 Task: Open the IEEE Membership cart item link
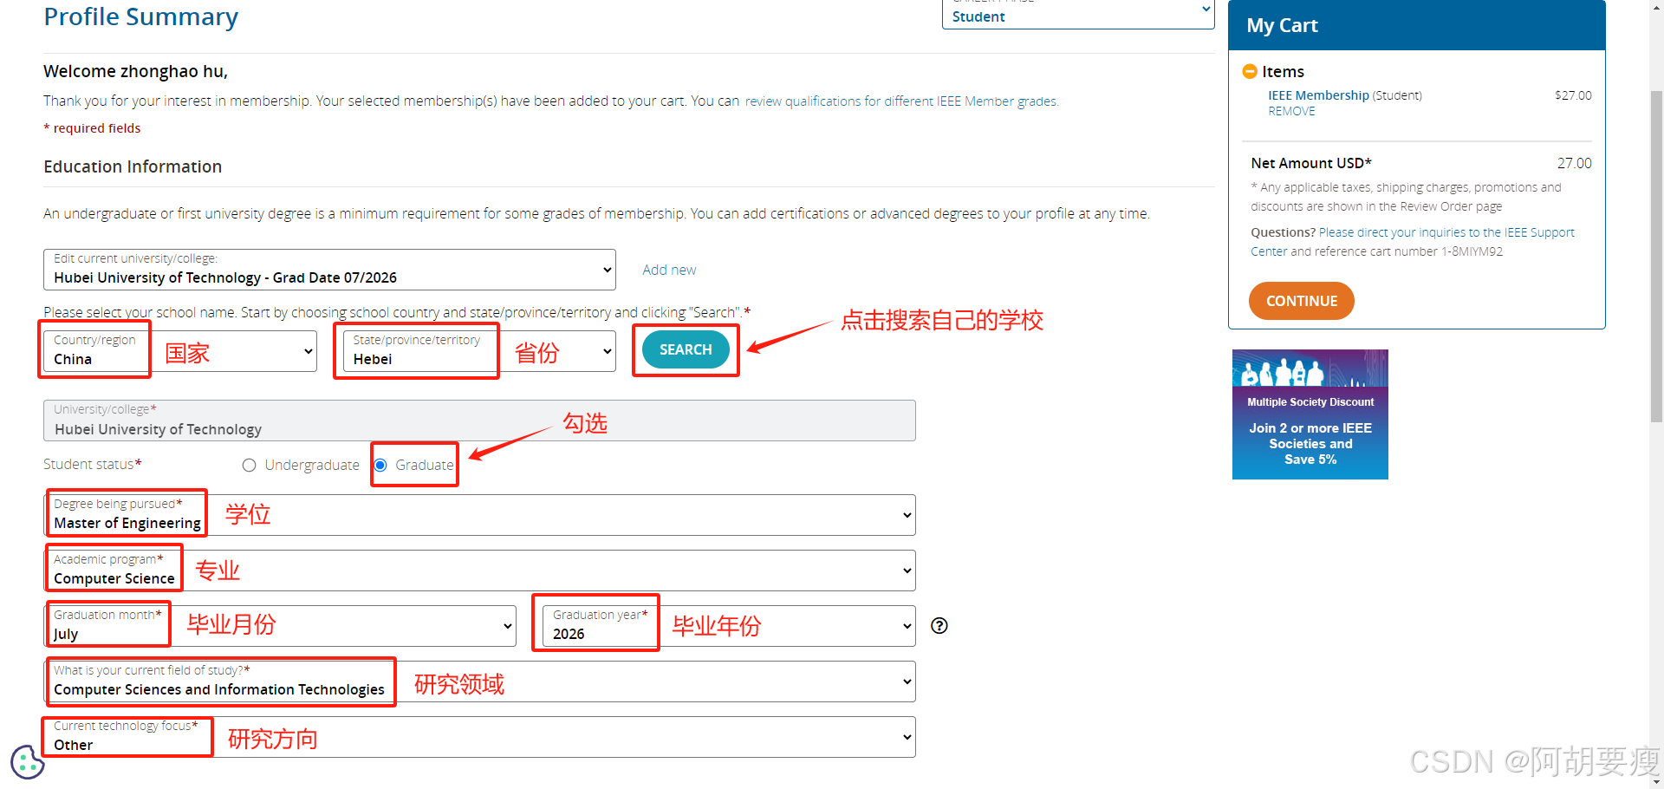coord(1318,95)
